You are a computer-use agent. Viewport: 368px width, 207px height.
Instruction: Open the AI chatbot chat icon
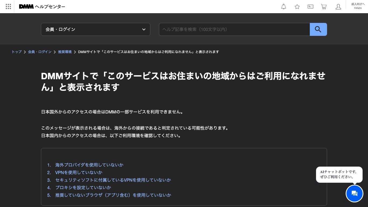click(x=355, y=193)
